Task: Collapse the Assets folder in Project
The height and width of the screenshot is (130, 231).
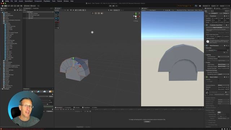Action: (1, 12)
